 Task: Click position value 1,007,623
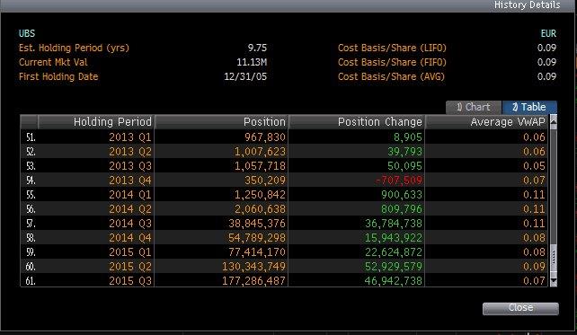tap(260, 152)
